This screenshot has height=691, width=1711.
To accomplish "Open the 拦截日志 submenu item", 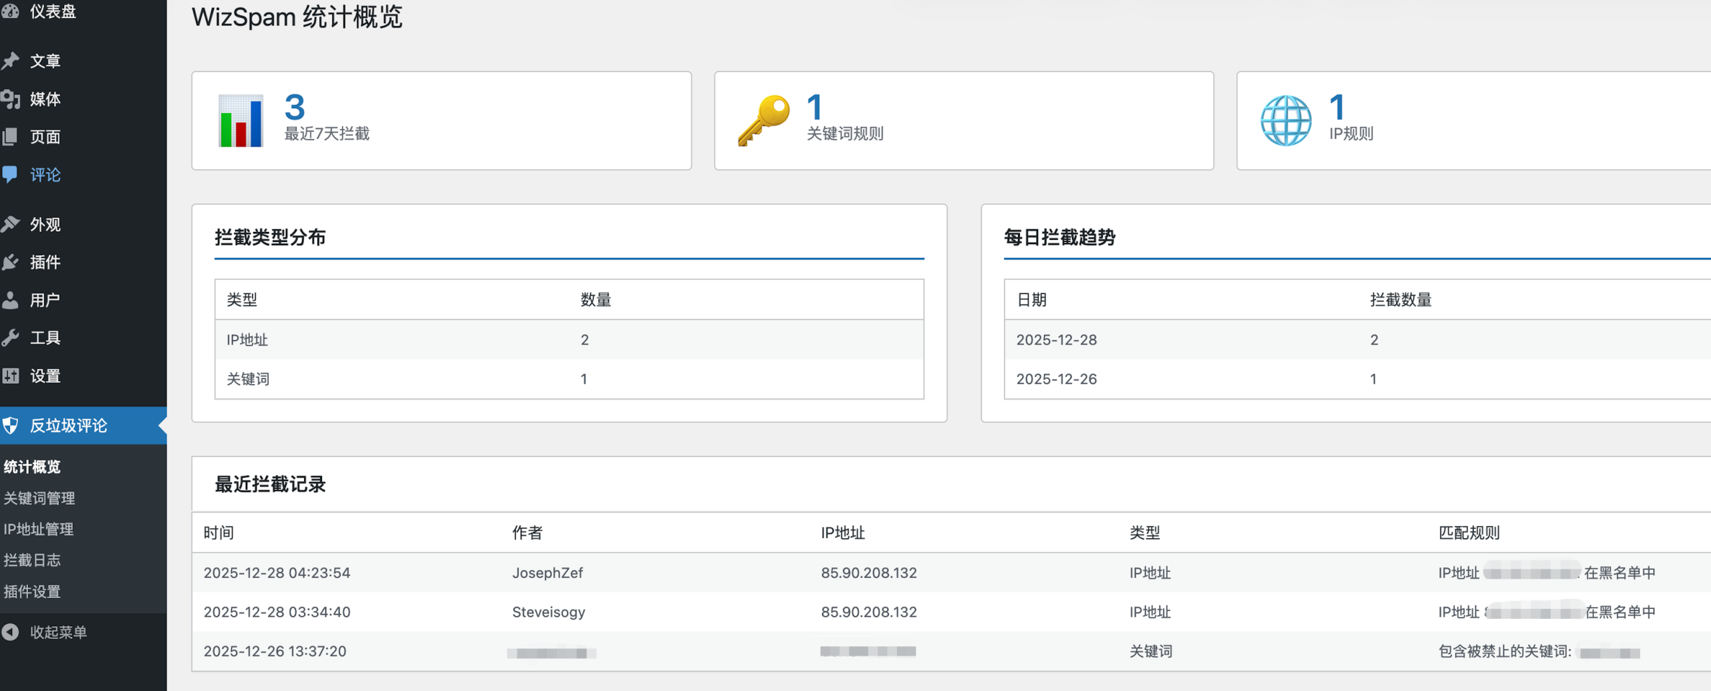I will 31,560.
